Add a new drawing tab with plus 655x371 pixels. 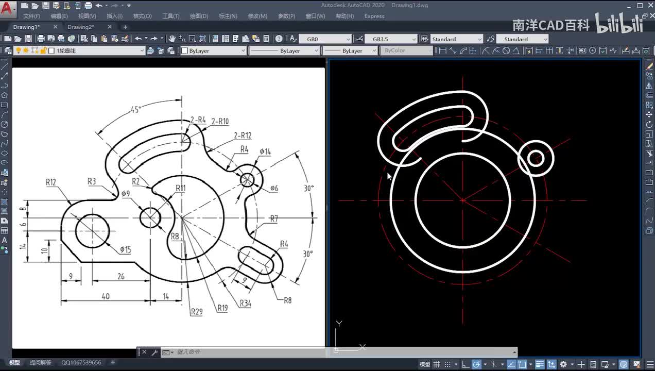[125, 27]
